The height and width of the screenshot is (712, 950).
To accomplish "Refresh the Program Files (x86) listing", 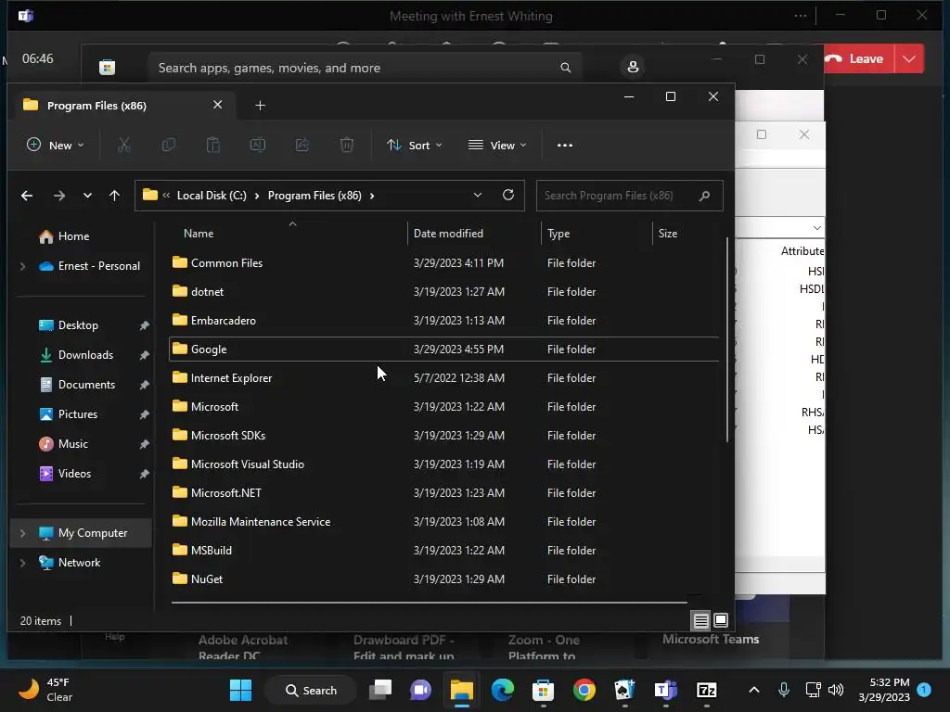I will tap(508, 195).
